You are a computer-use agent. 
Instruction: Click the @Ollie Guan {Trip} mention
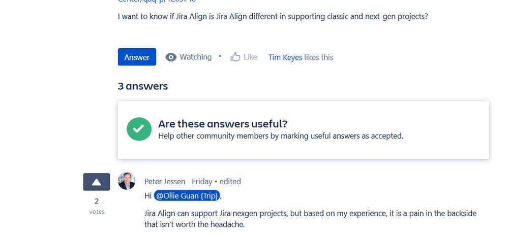tap(187, 195)
